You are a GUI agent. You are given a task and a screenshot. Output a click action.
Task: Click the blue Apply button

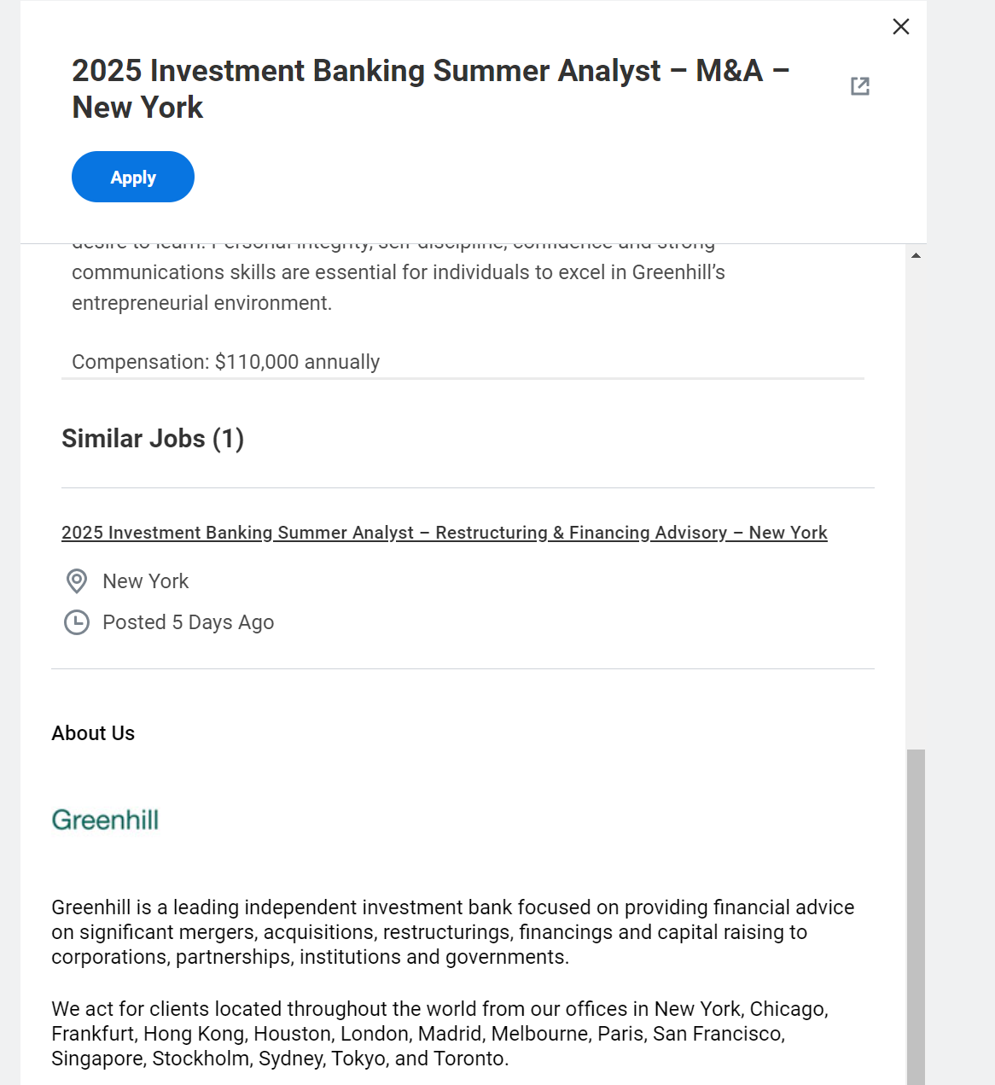pos(133,177)
